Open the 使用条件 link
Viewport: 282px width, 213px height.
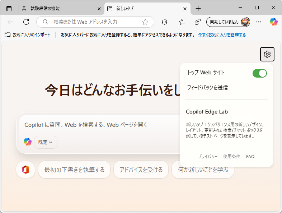click(232, 157)
